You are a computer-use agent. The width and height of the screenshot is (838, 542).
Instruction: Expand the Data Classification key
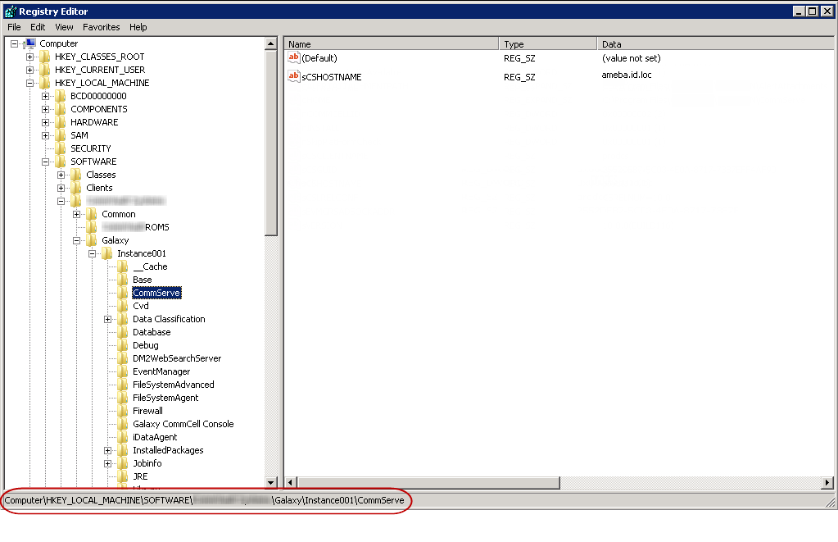point(108,319)
